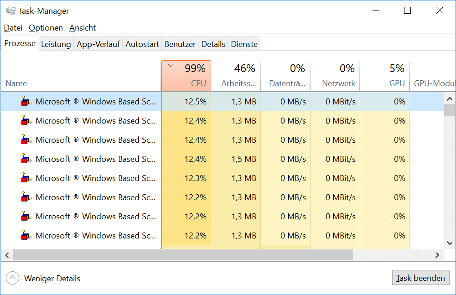Viewport: 456px width, 295px height.
Task: Open the Datei menu
Action: [x=13, y=28]
